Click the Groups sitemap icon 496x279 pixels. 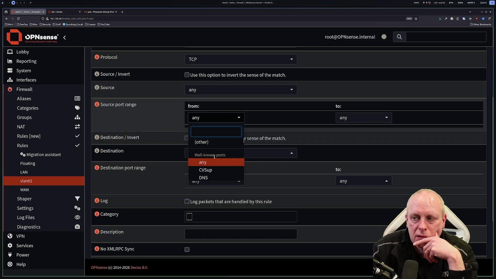(77, 117)
